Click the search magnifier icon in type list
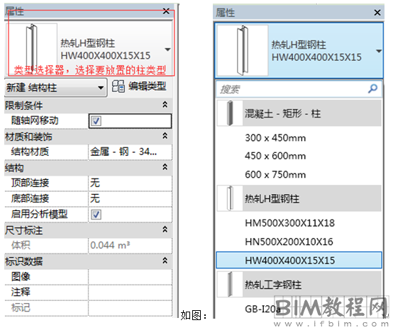This screenshot has height=330, width=393. point(372,89)
